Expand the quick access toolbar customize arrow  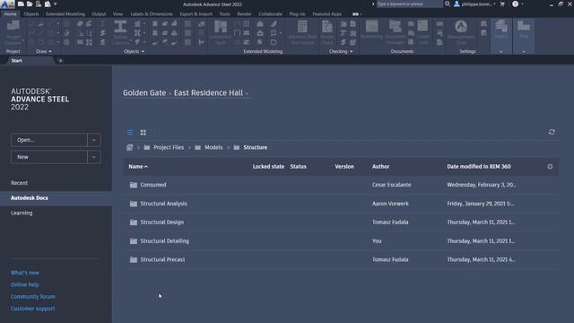(x=56, y=4)
